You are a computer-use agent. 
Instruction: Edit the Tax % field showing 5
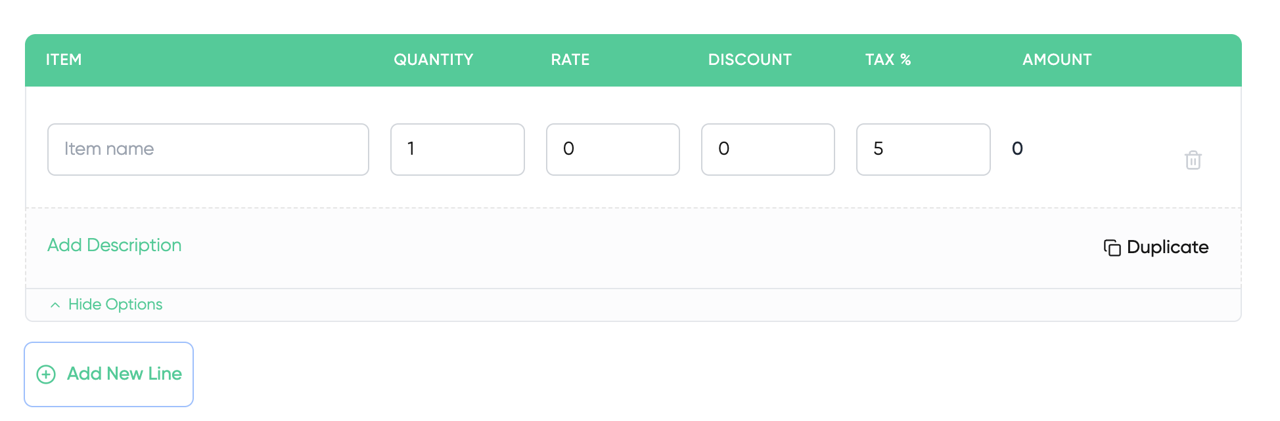[923, 150]
